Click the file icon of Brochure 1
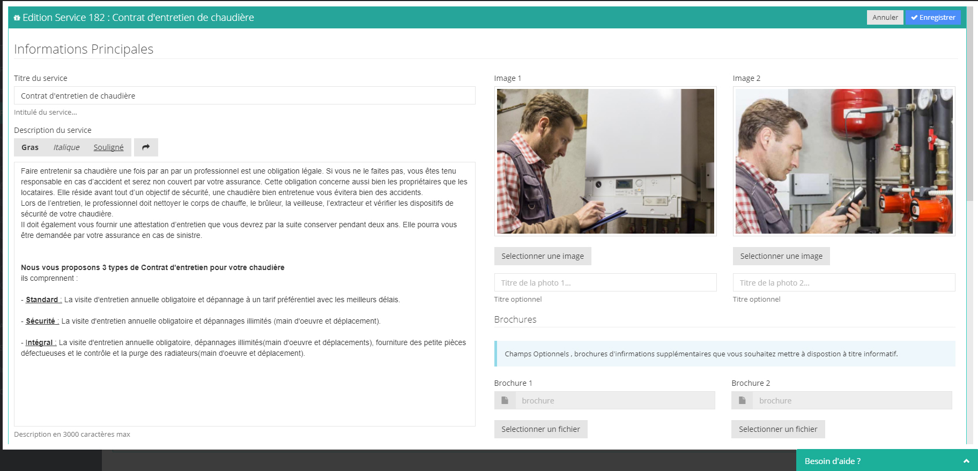 (x=505, y=400)
